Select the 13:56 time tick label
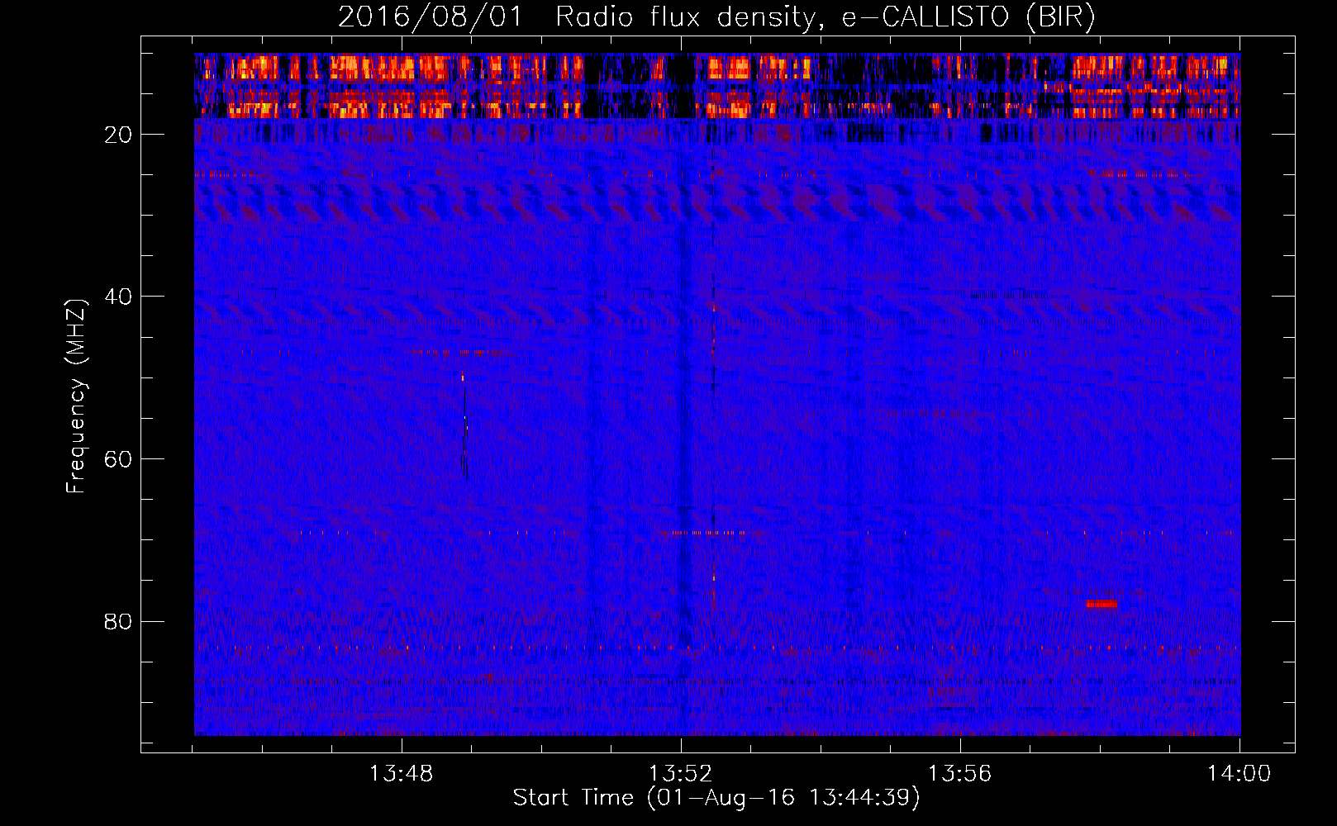This screenshot has width=1337, height=826. point(959,774)
